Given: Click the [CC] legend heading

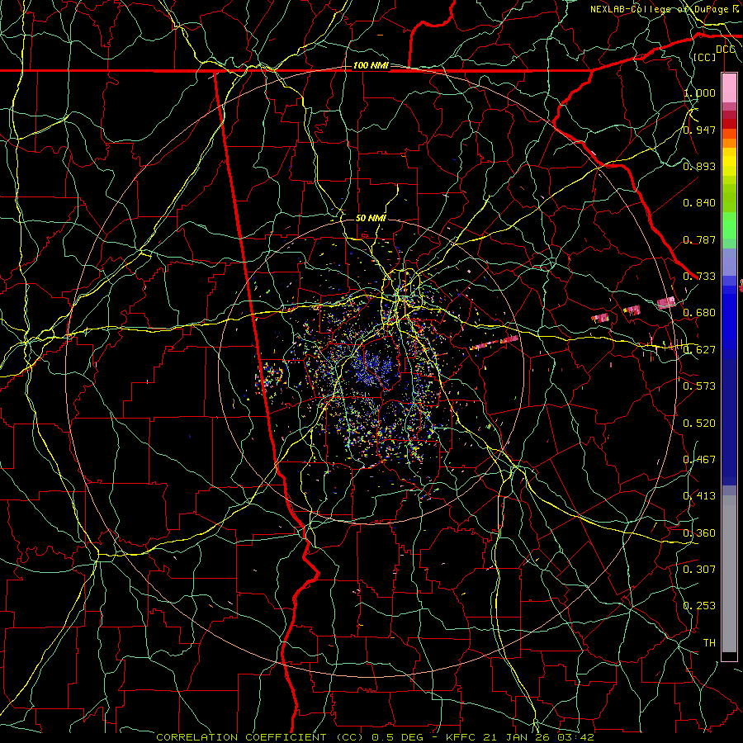Looking at the screenshot, I should click(705, 57).
